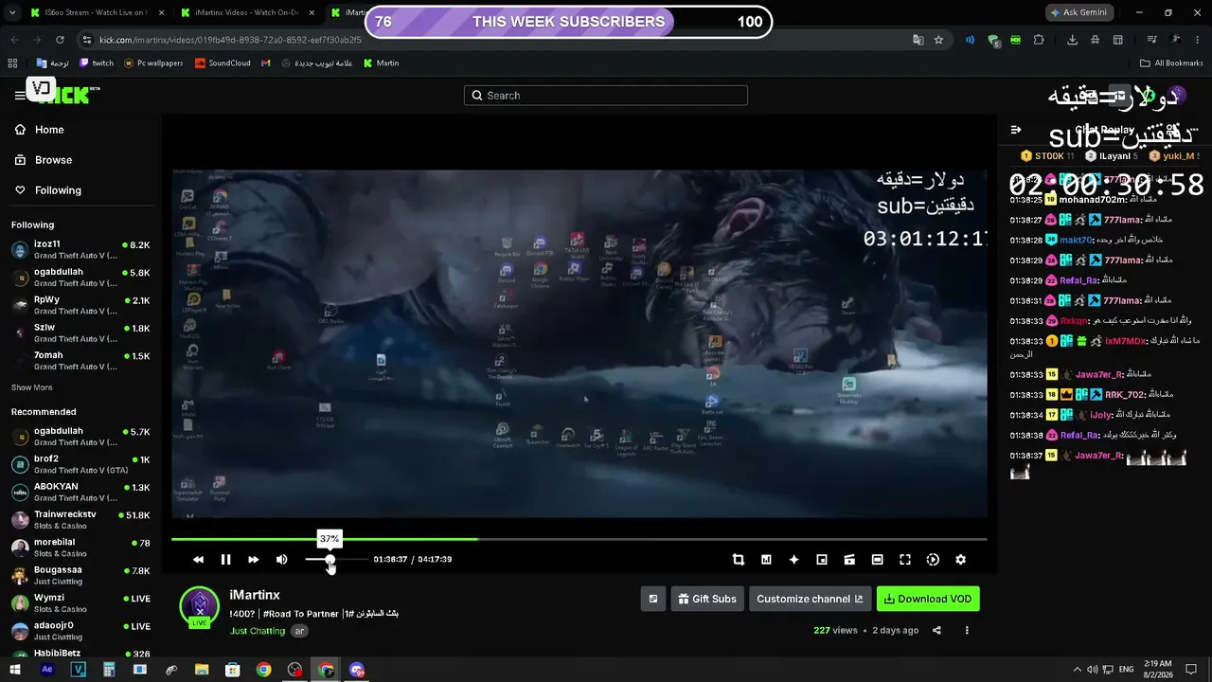The image size is (1212, 682).
Task: Open the iMartinx channel name link
Action: point(255,595)
